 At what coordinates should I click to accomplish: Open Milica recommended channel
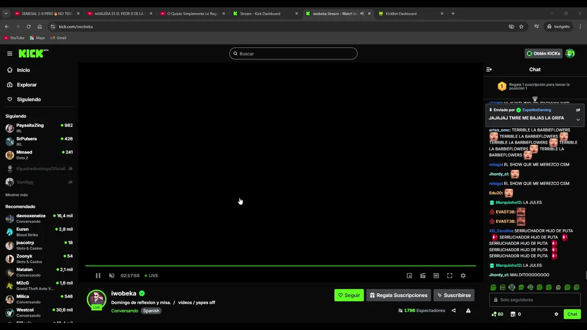39,299
